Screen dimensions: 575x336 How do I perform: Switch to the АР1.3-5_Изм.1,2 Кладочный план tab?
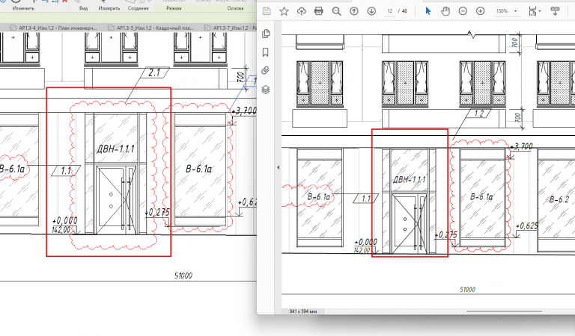coord(151,28)
